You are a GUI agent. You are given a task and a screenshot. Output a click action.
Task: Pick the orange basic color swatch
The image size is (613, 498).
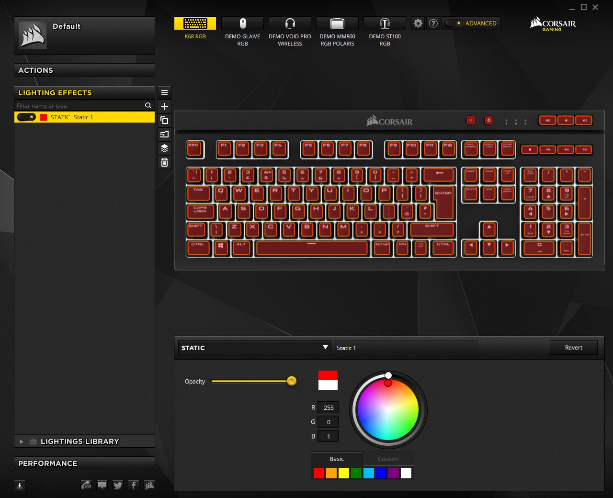pos(331,473)
